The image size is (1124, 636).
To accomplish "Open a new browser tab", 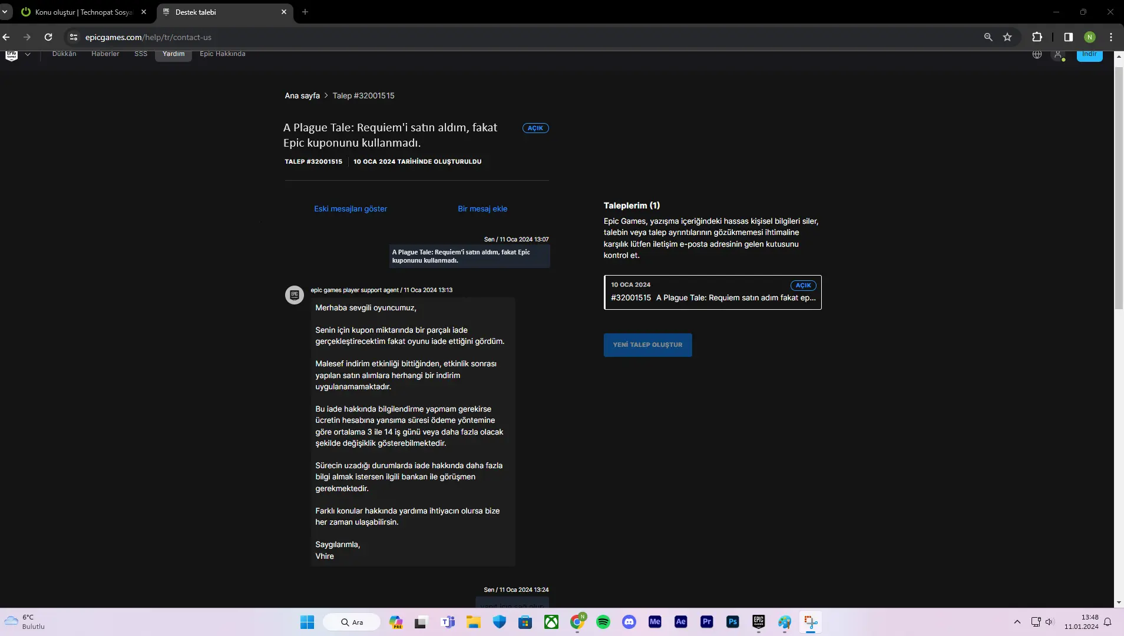I will 305,12.
